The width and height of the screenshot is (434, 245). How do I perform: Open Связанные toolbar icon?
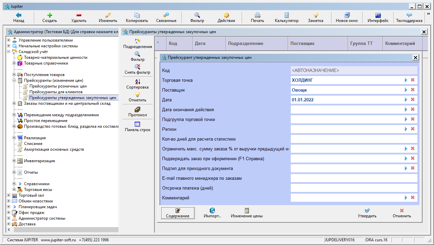[x=166, y=15]
